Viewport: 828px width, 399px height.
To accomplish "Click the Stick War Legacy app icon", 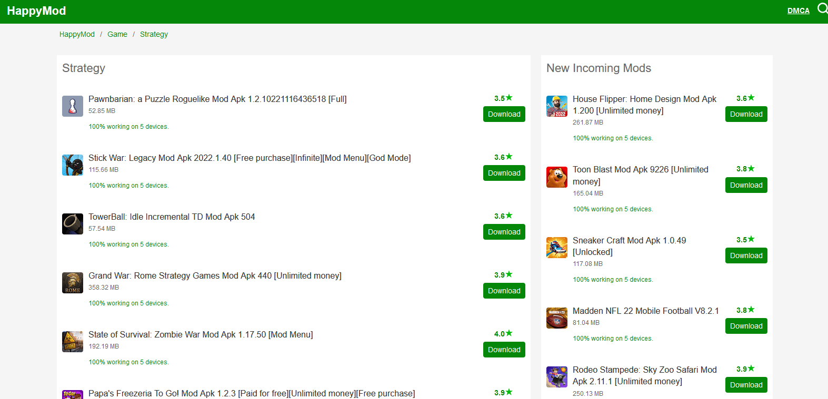I will click(73, 165).
